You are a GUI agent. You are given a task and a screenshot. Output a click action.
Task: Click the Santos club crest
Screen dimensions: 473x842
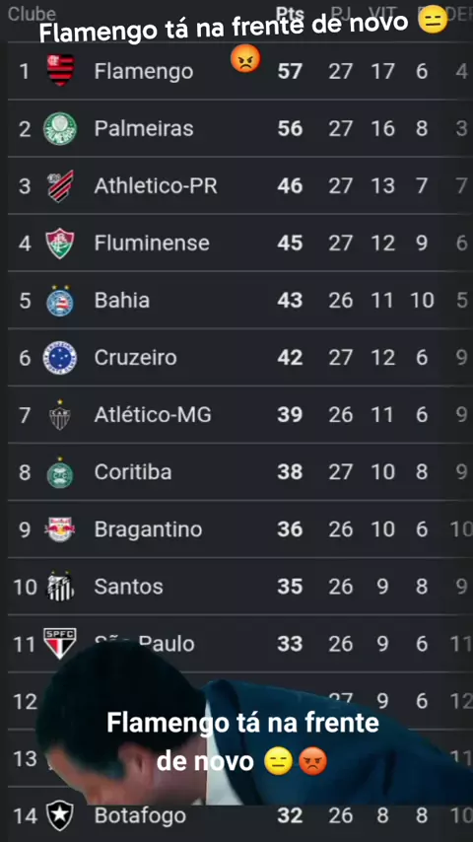click(x=60, y=587)
